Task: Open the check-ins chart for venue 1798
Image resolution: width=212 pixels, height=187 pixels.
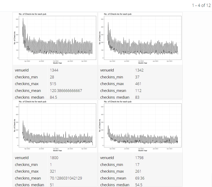Action: (x=140, y=126)
